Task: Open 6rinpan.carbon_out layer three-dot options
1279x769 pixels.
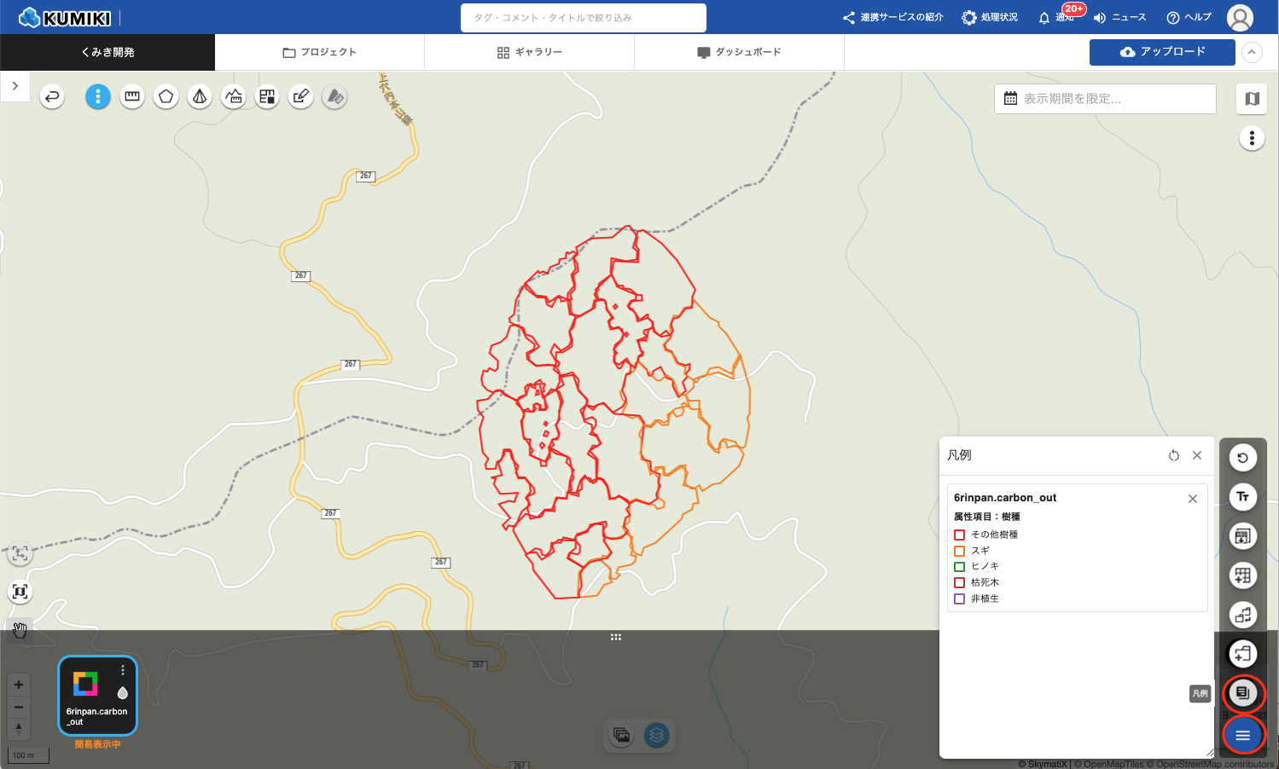Action: [123, 670]
